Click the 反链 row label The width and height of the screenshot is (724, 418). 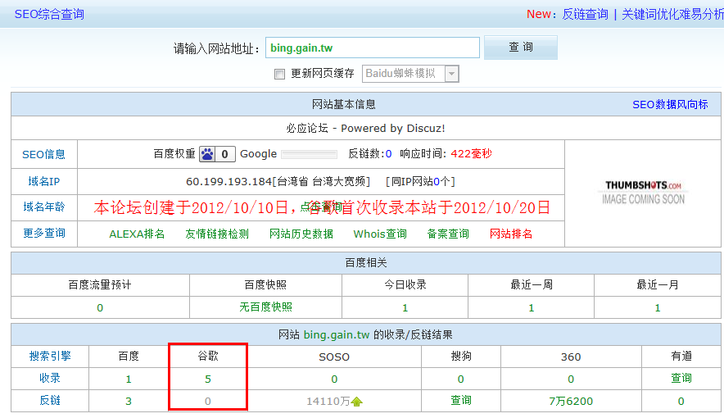50,401
